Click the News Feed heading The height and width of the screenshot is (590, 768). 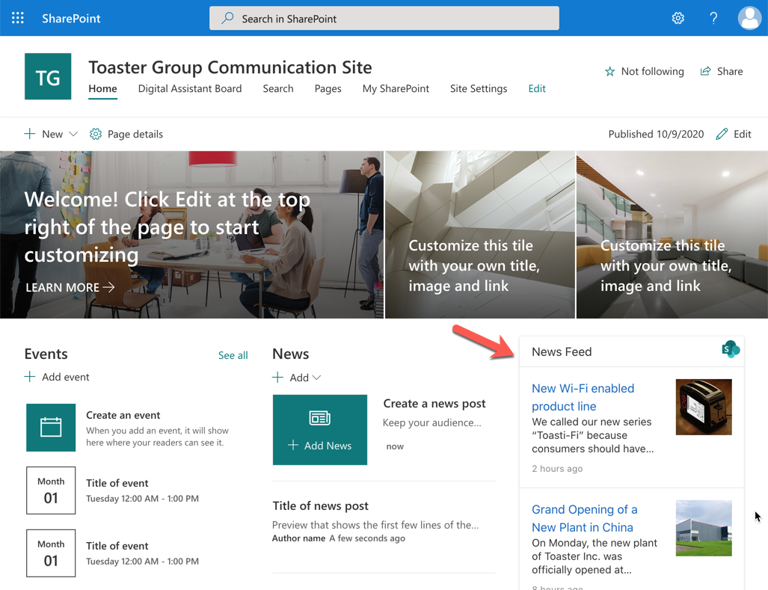(x=562, y=351)
